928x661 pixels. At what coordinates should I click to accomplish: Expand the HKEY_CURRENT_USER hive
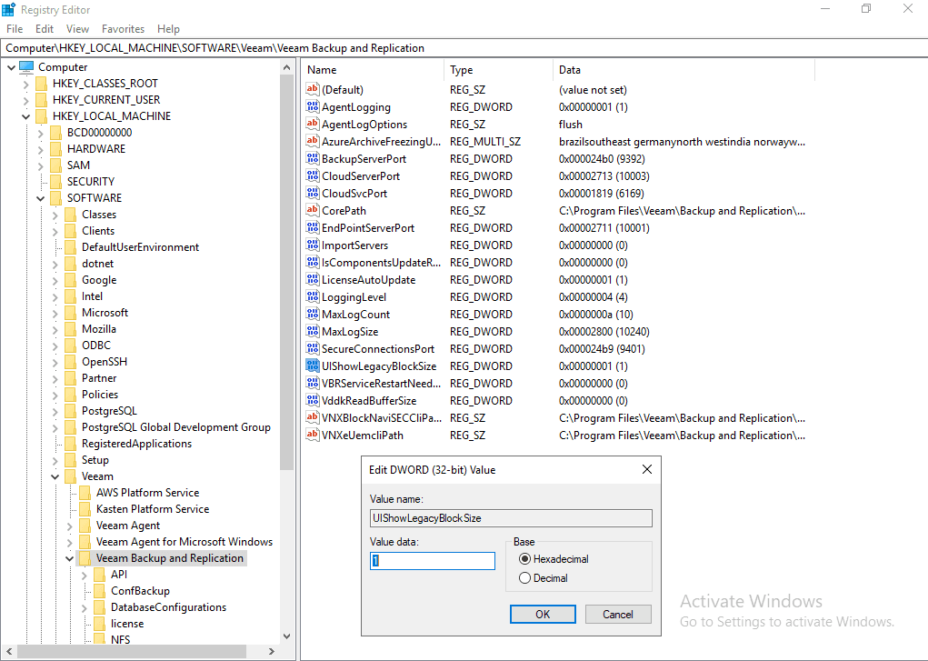click(26, 100)
